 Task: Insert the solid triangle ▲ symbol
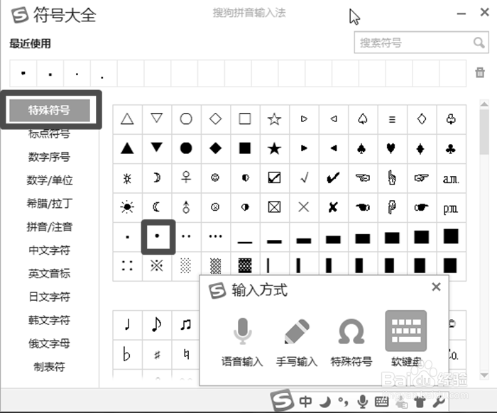click(x=127, y=148)
